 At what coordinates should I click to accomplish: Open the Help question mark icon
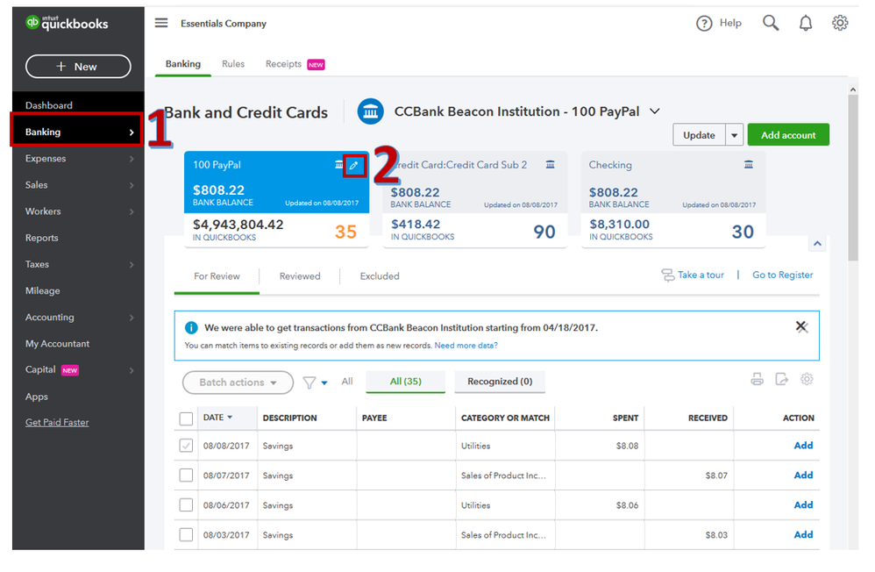point(704,24)
